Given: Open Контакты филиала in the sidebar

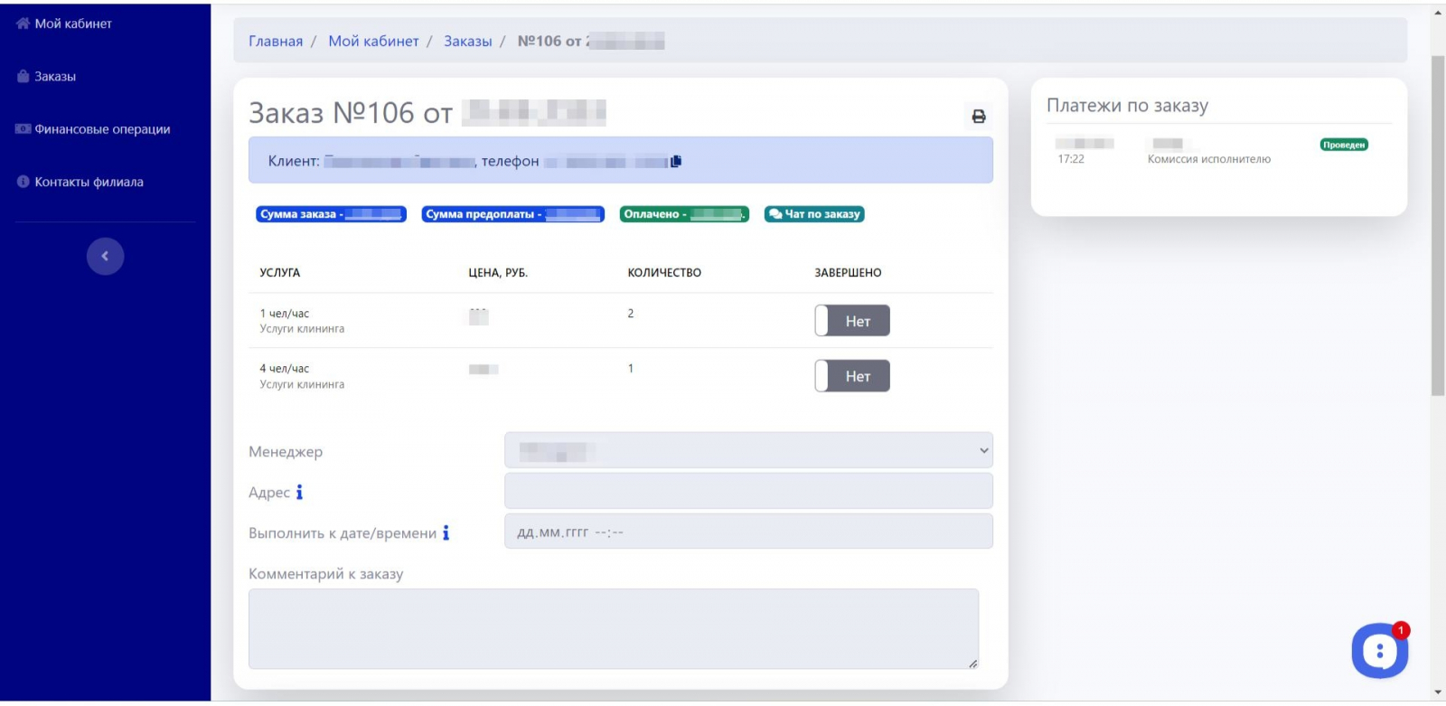Looking at the screenshot, I should [80, 182].
